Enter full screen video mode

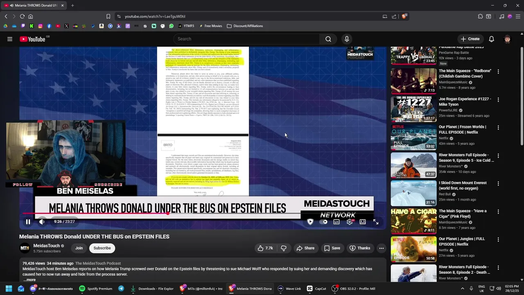(376, 222)
